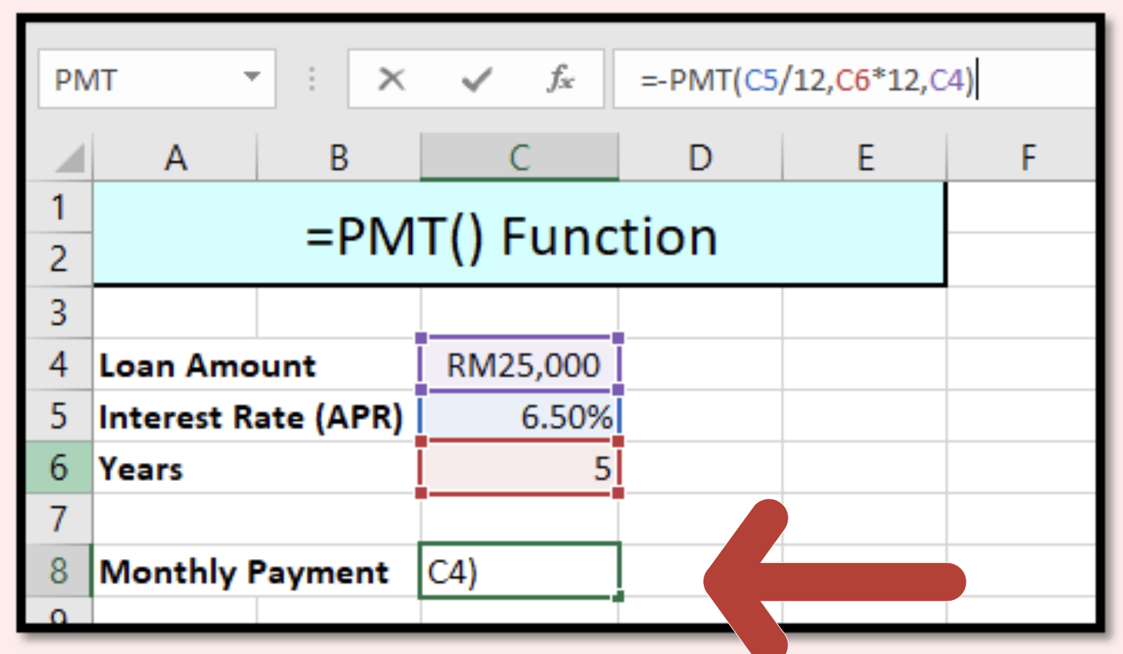Select row 3 header

click(59, 313)
